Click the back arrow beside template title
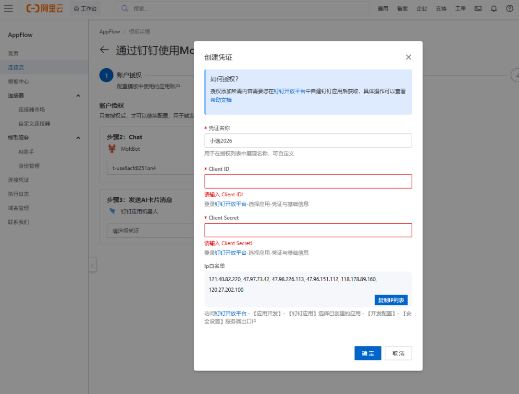This screenshot has width=519, height=394. click(x=104, y=50)
